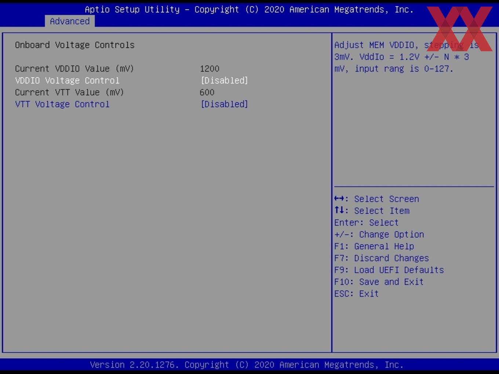The width and height of the screenshot is (499, 374).
Task: Click the F1: General Help hint
Action: [x=374, y=246]
